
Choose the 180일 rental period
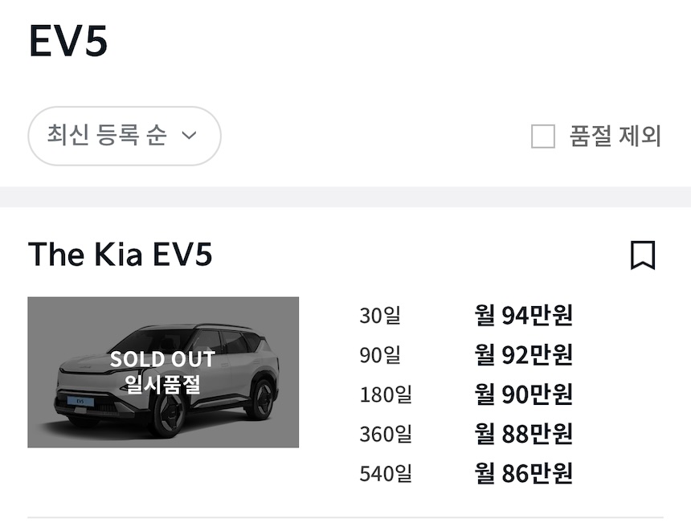[x=385, y=394]
